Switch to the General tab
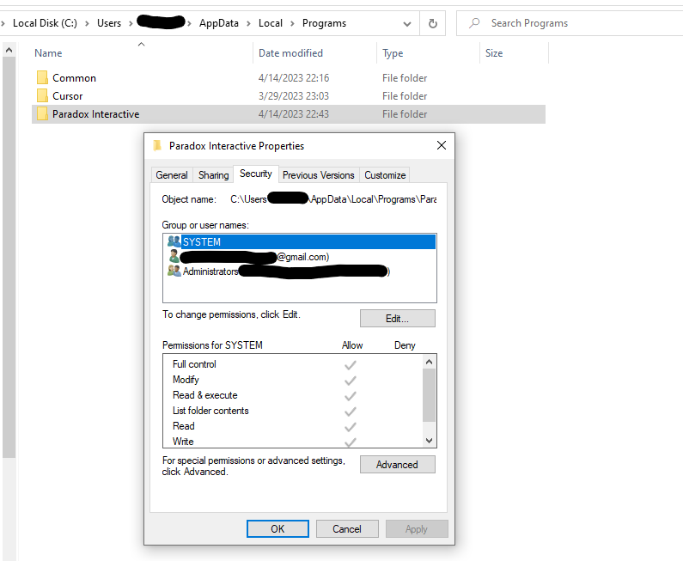The height and width of the screenshot is (561, 683). (172, 175)
